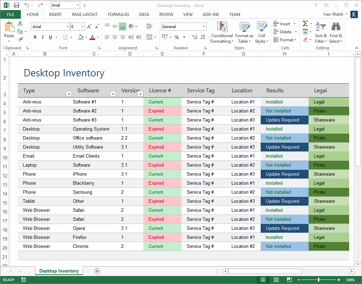The height and width of the screenshot is (284, 362).
Task: Select the Format as Table option
Action: [x=244, y=32]
